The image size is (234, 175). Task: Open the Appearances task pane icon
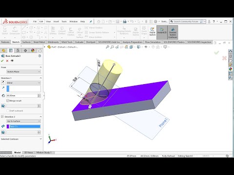click(x=231, y=69)
